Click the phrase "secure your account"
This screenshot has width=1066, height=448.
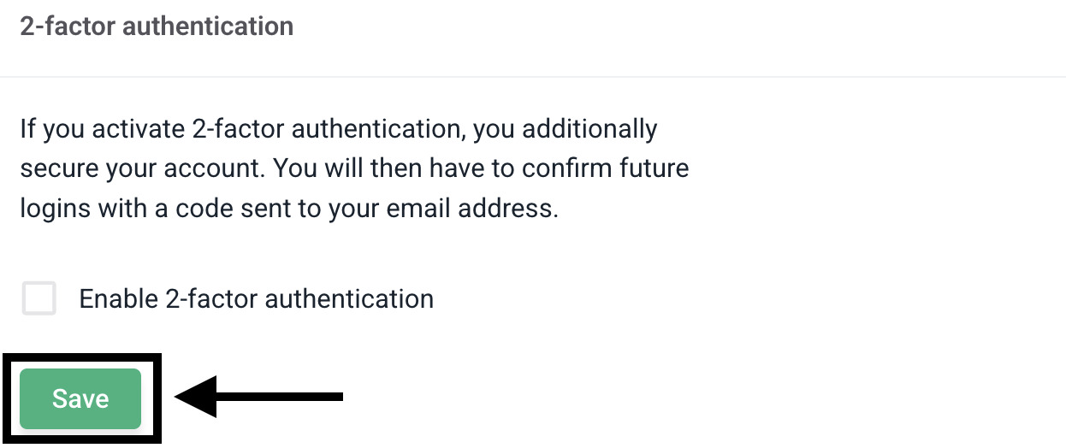click(141, 168)
